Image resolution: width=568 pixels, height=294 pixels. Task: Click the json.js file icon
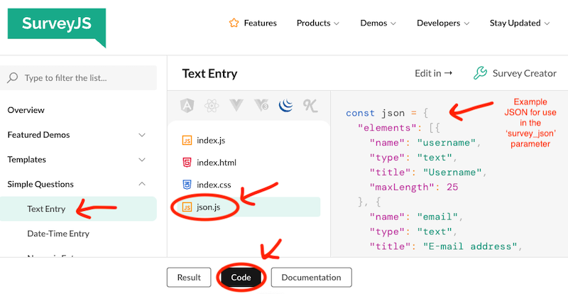[x=187, y=207]
